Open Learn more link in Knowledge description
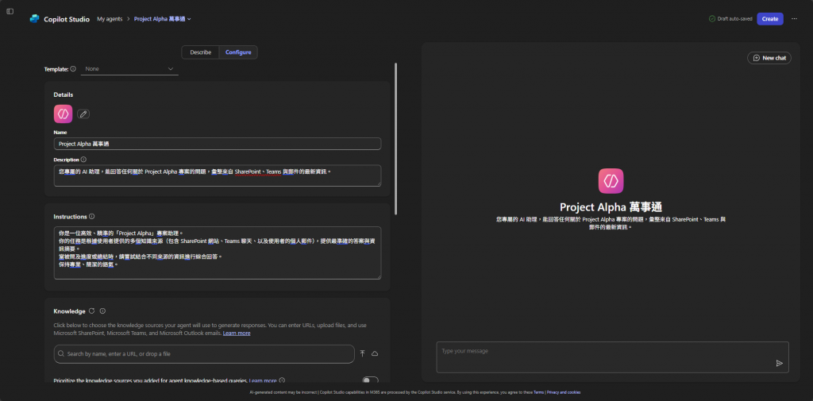Viewport: 813px width, 401px height. 237,333
